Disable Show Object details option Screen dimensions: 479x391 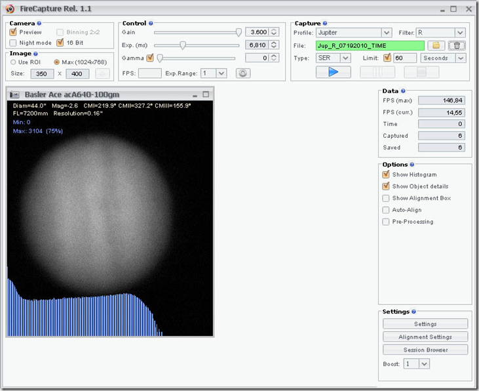pyautogui.click(x=386, y=186)
